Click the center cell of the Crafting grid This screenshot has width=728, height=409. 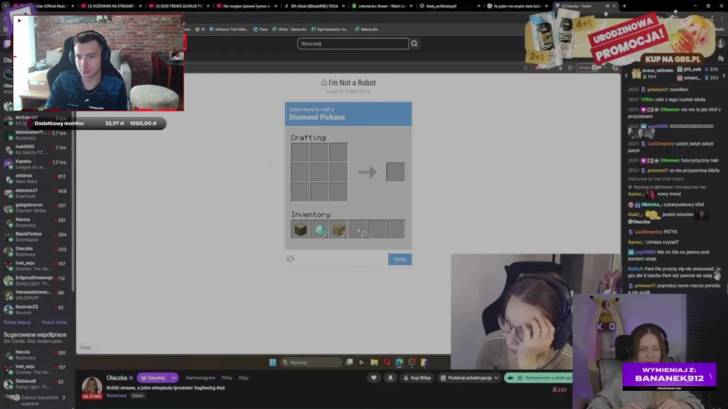(x=320, y=172)
